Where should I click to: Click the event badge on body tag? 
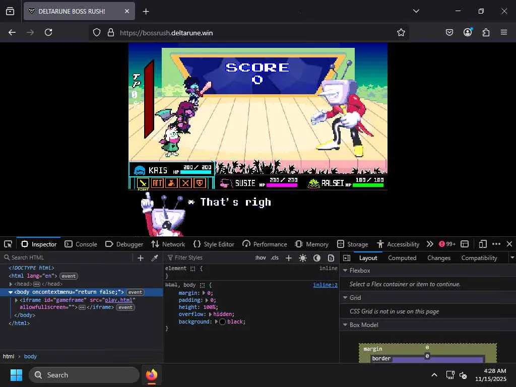click(x=135, y=292)
